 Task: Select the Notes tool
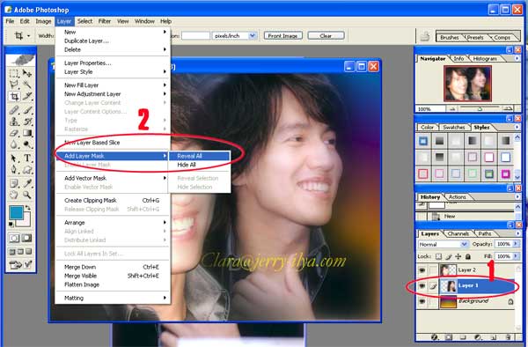tap(14, 183)
